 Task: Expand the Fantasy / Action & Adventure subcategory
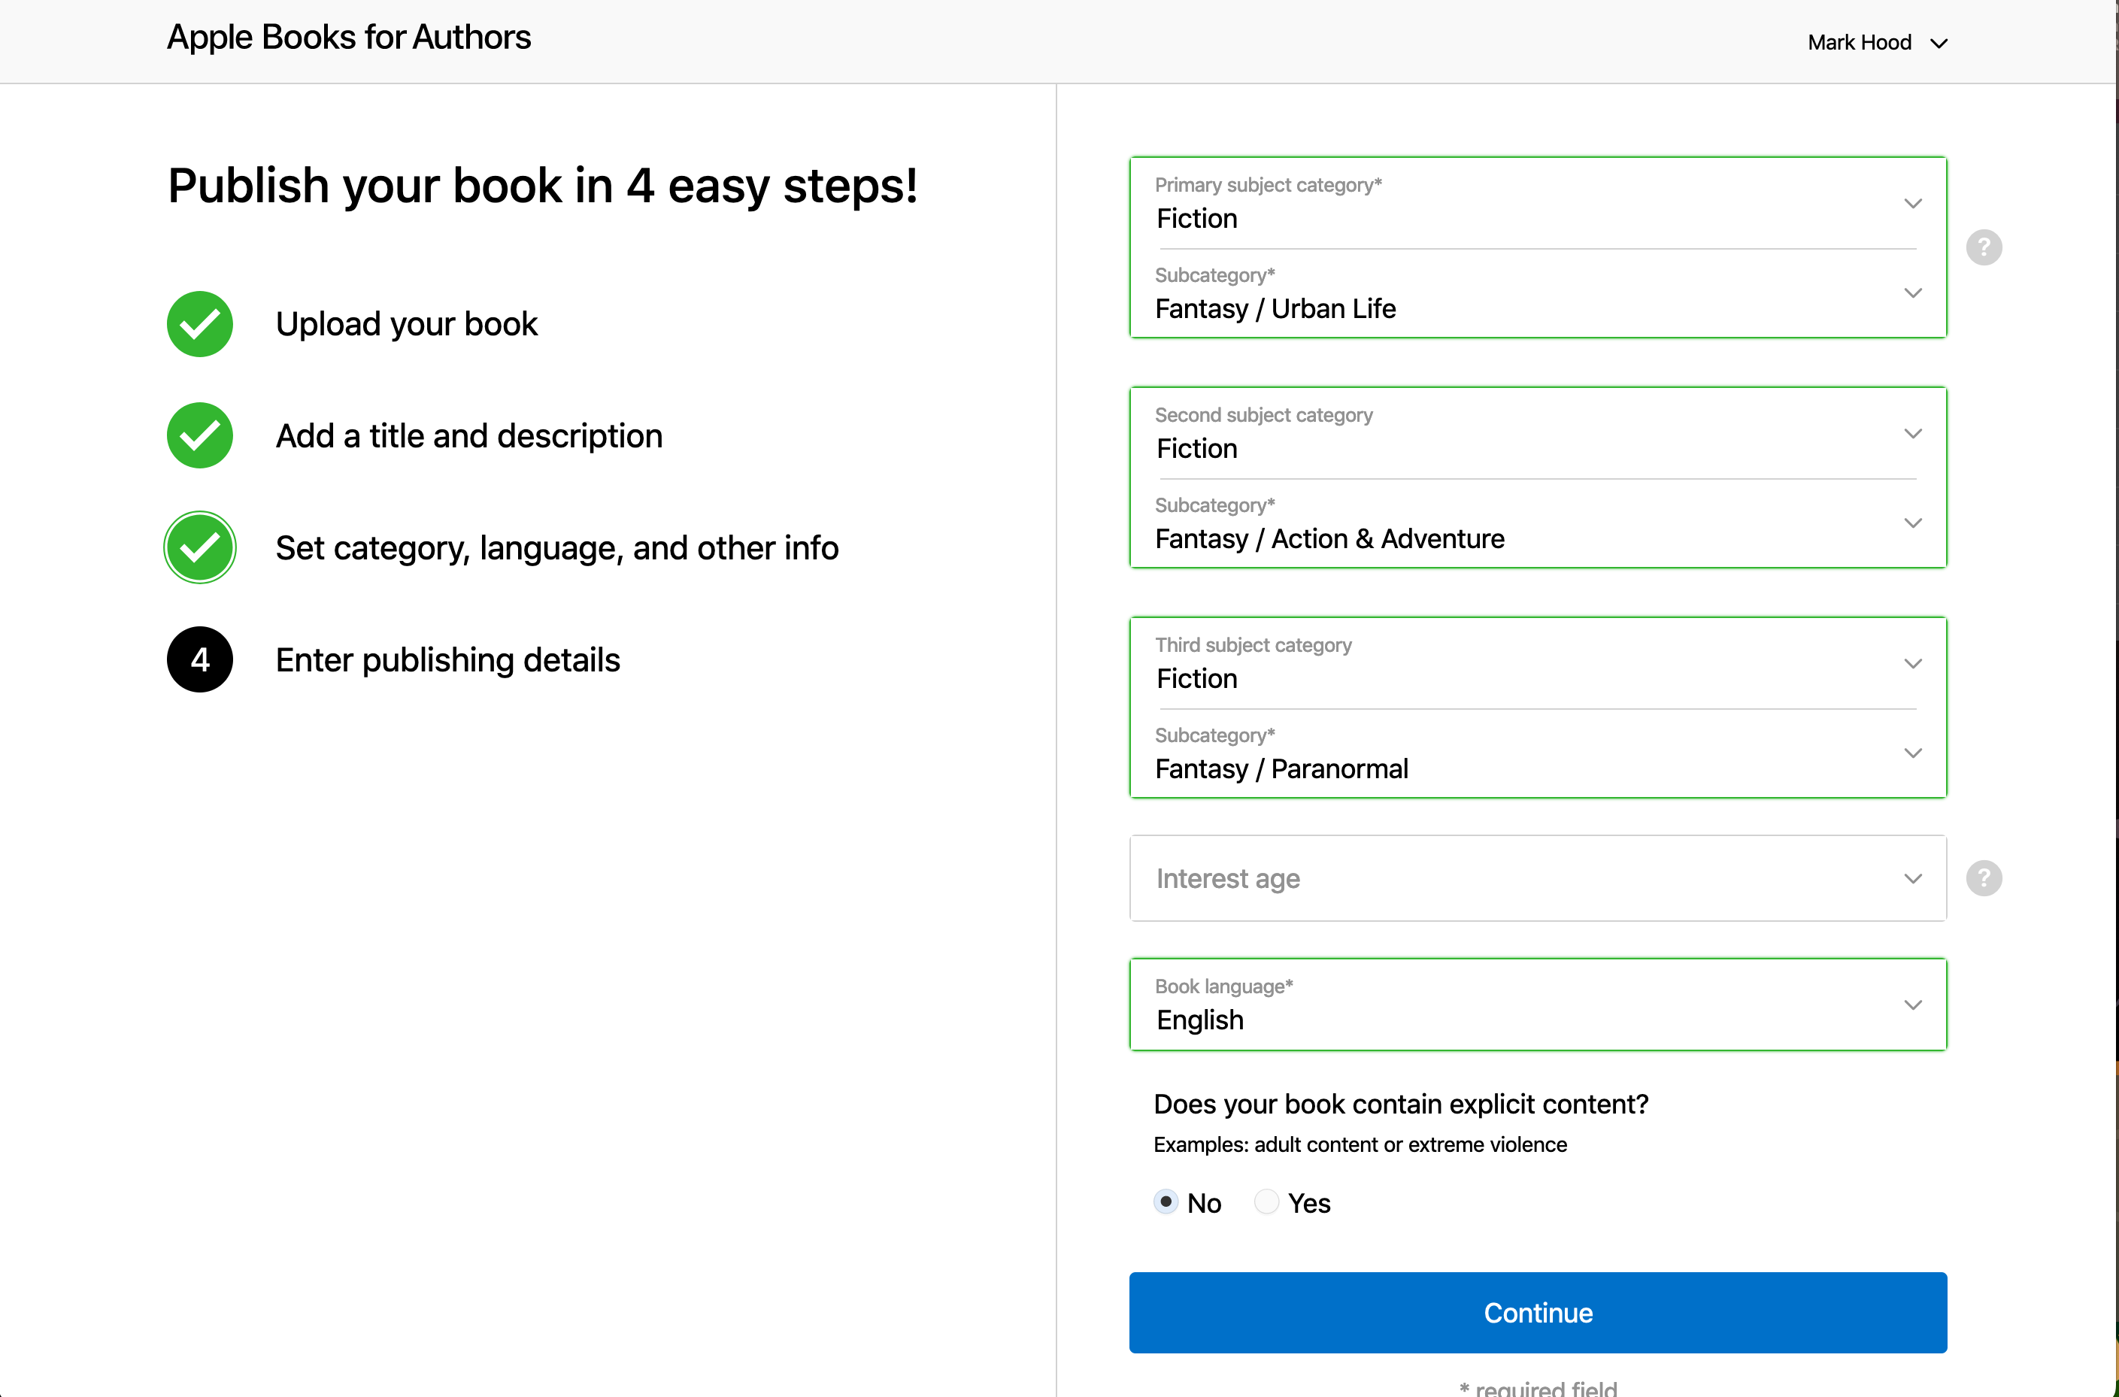pyautogui.click(x=1537, y=524)
